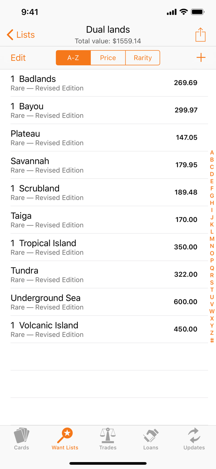Open the Tropical Island entry
This screenshot has width=216, height=469.
pos(104,247)
